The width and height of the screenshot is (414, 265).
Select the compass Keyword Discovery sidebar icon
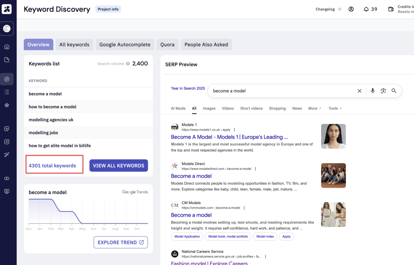(7, 79)
